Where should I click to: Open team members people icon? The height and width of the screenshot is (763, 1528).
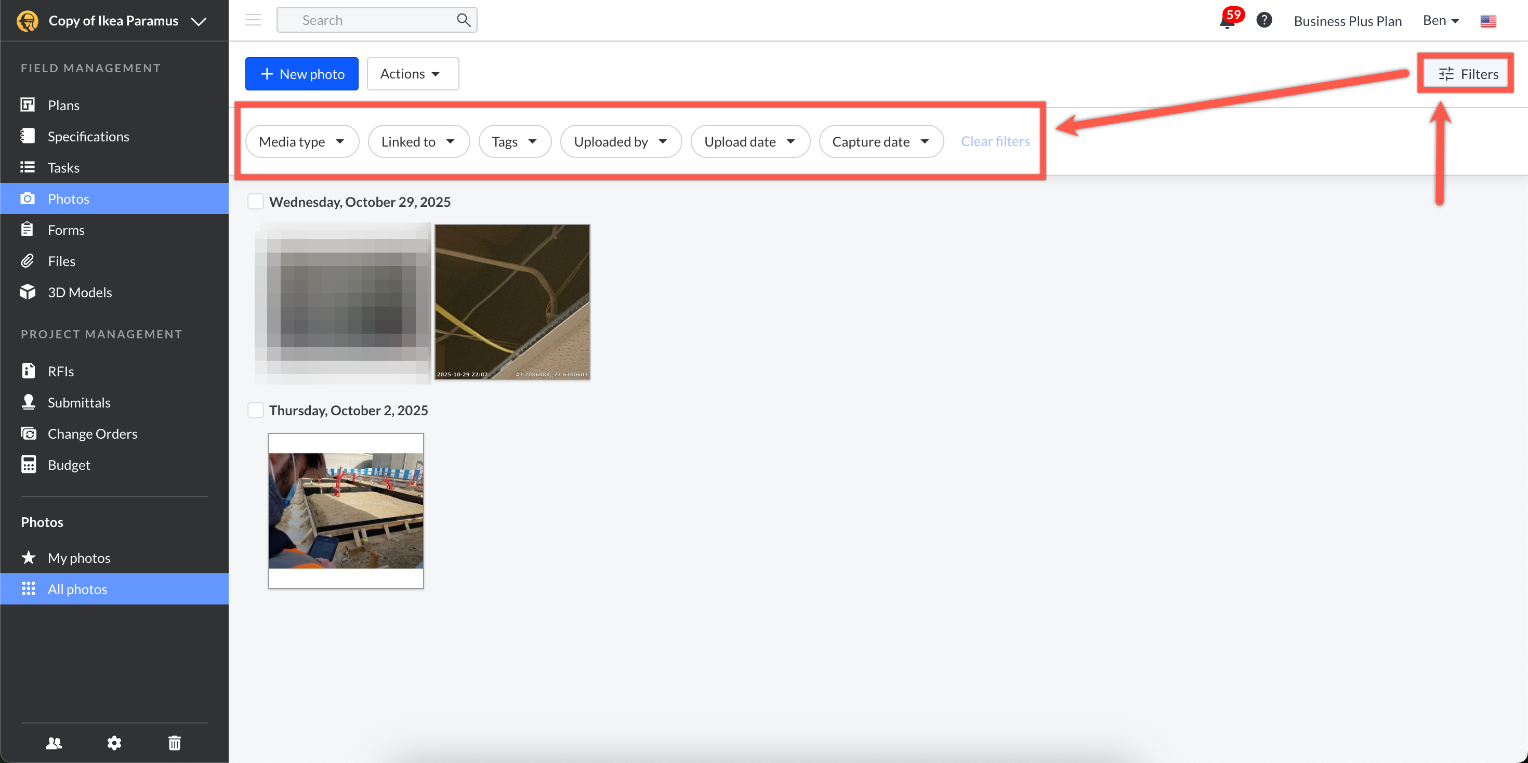coord(54,743)
